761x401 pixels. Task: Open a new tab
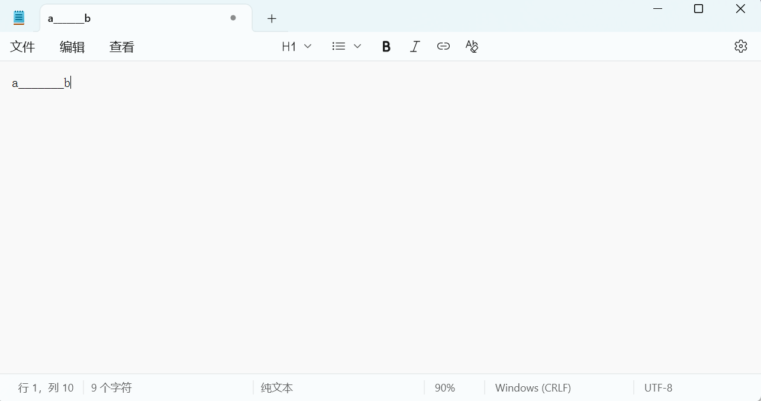click(271, 18)
